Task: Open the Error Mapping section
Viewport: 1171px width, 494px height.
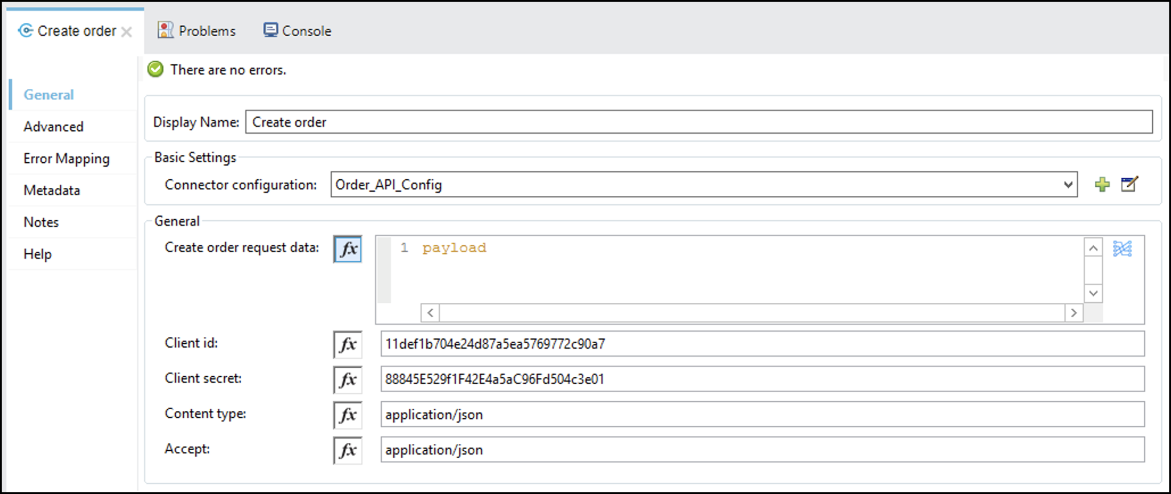Action: [x=67, y=159]
